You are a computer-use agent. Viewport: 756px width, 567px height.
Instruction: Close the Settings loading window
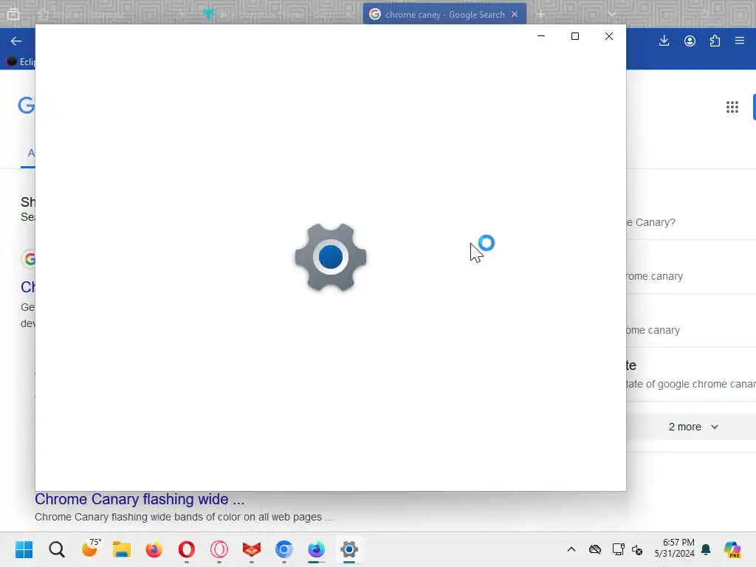[x=609, y=36]
